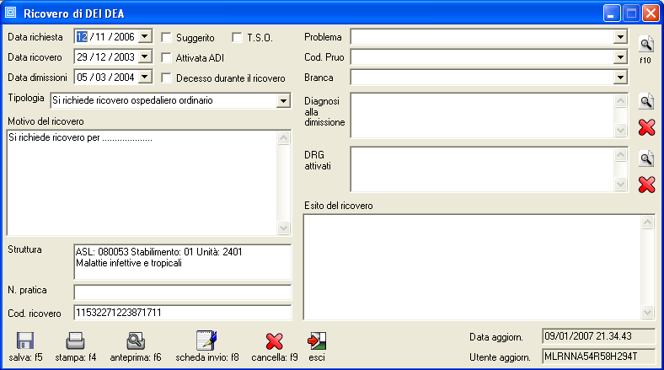Search DRG attivati with magnifier icon
The image size is (664, 370).
coord(646,158)
